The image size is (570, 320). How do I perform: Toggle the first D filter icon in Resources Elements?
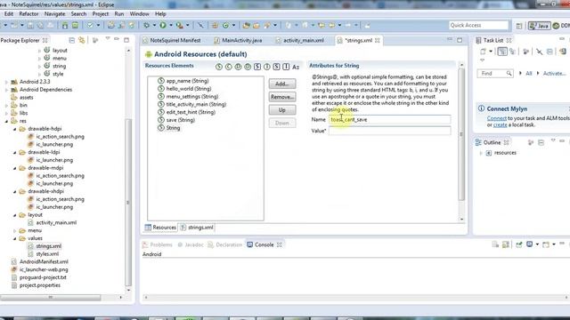238,67
